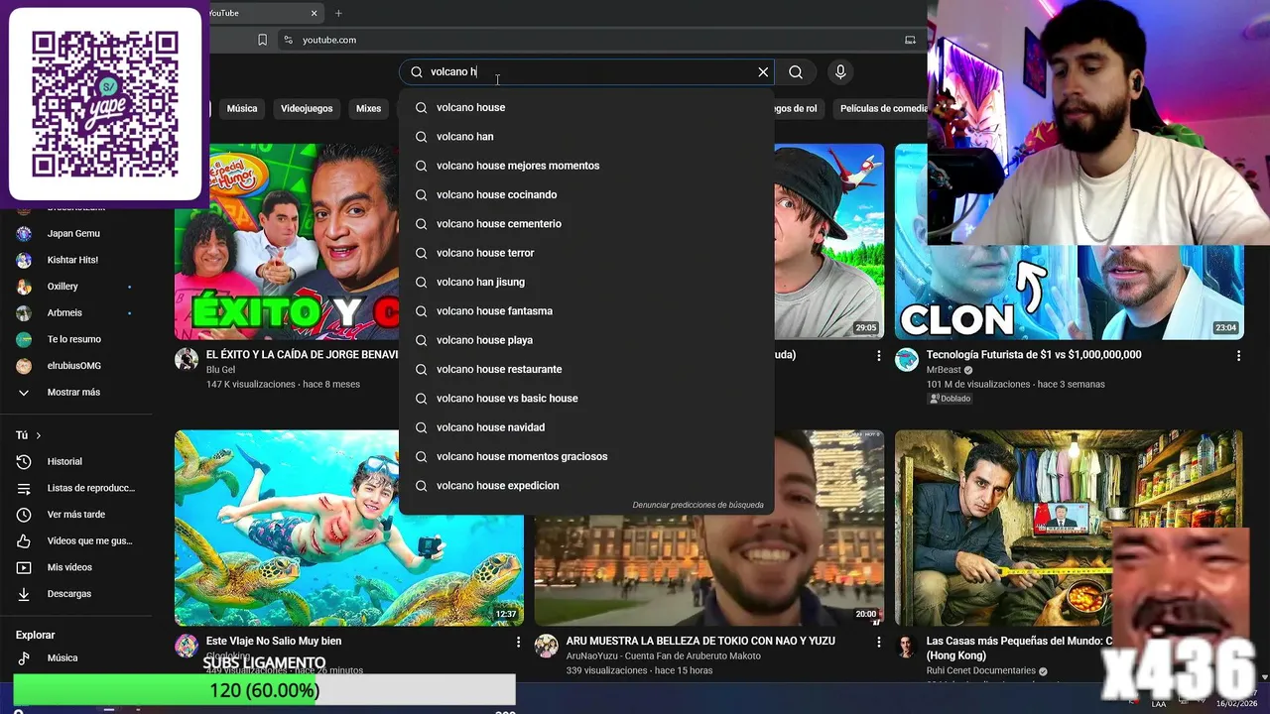Image resolution: width=1270 pixels, height=714 pixels.
Task: Choose suggestion 'volcano house cocinando'
Action: (x=586, y=194)
